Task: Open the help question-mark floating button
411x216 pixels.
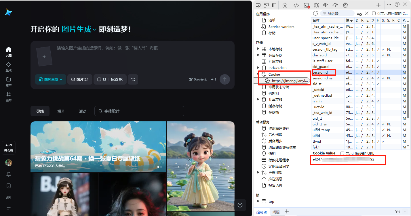Action: coord(240,205)
